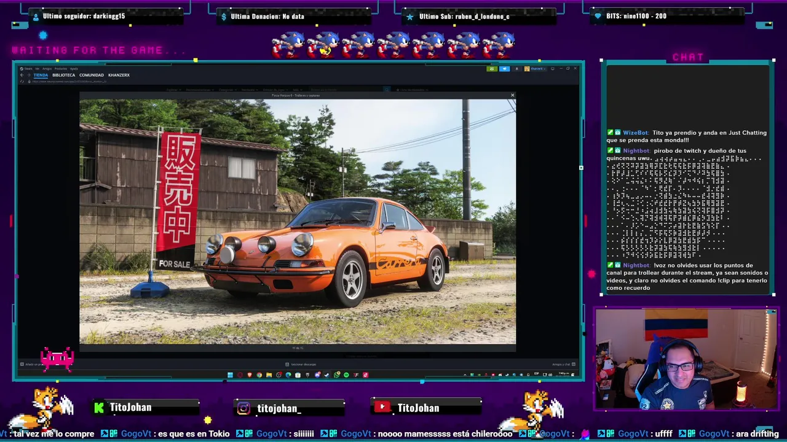Open the Amigos menu

[47, 69]
